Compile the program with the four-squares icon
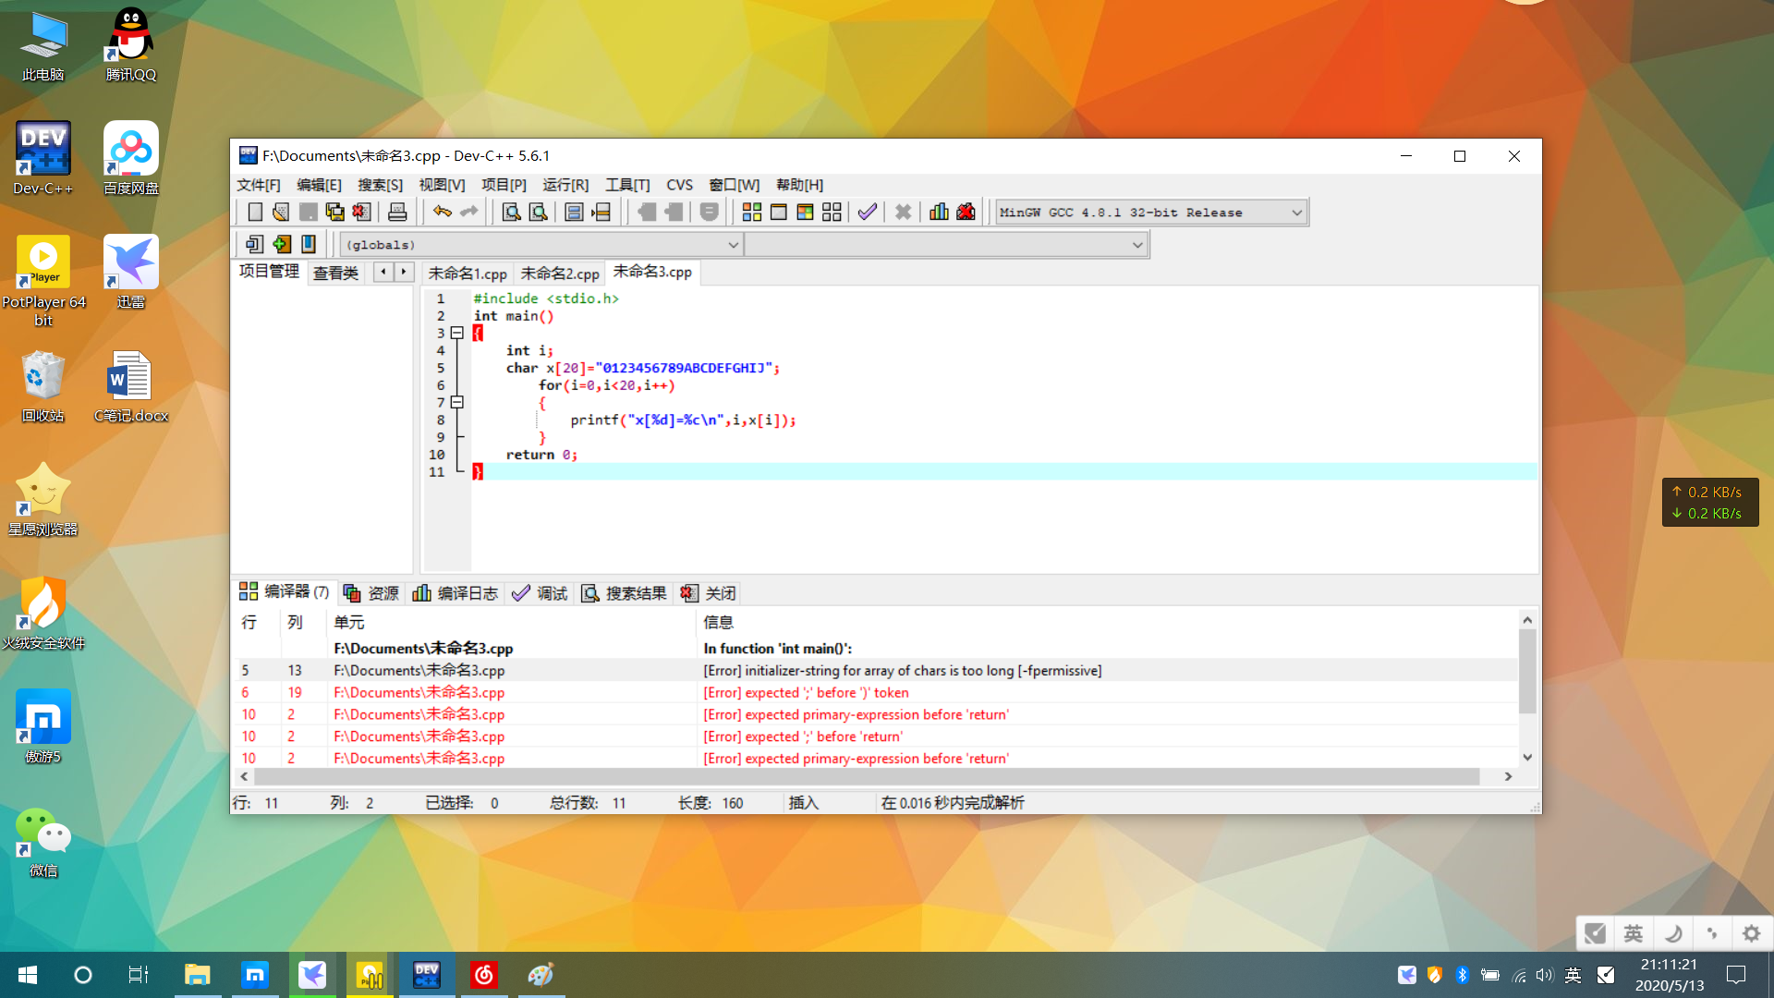Screen dimensions: 1774x998 pyautogui.click(x=752, y=213)
